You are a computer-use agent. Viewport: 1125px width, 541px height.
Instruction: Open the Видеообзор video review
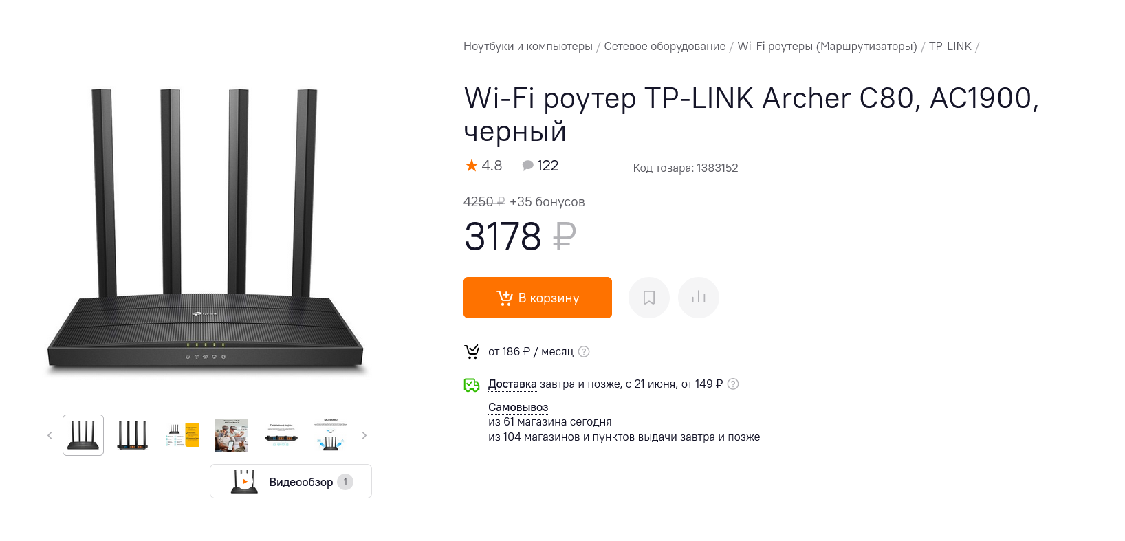tap(291, 482)
